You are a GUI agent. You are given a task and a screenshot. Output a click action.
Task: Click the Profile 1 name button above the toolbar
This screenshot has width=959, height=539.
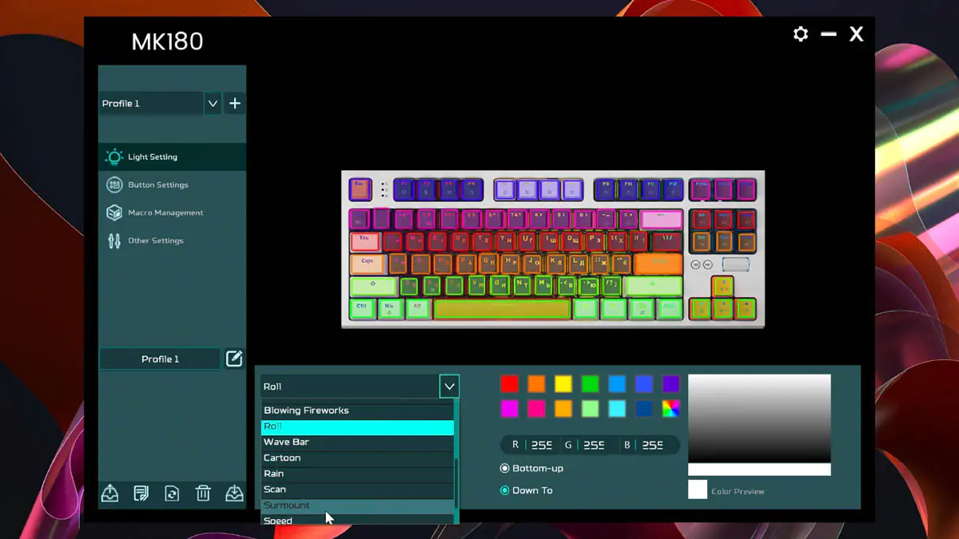pyautogui.click(x=160, y=359)
